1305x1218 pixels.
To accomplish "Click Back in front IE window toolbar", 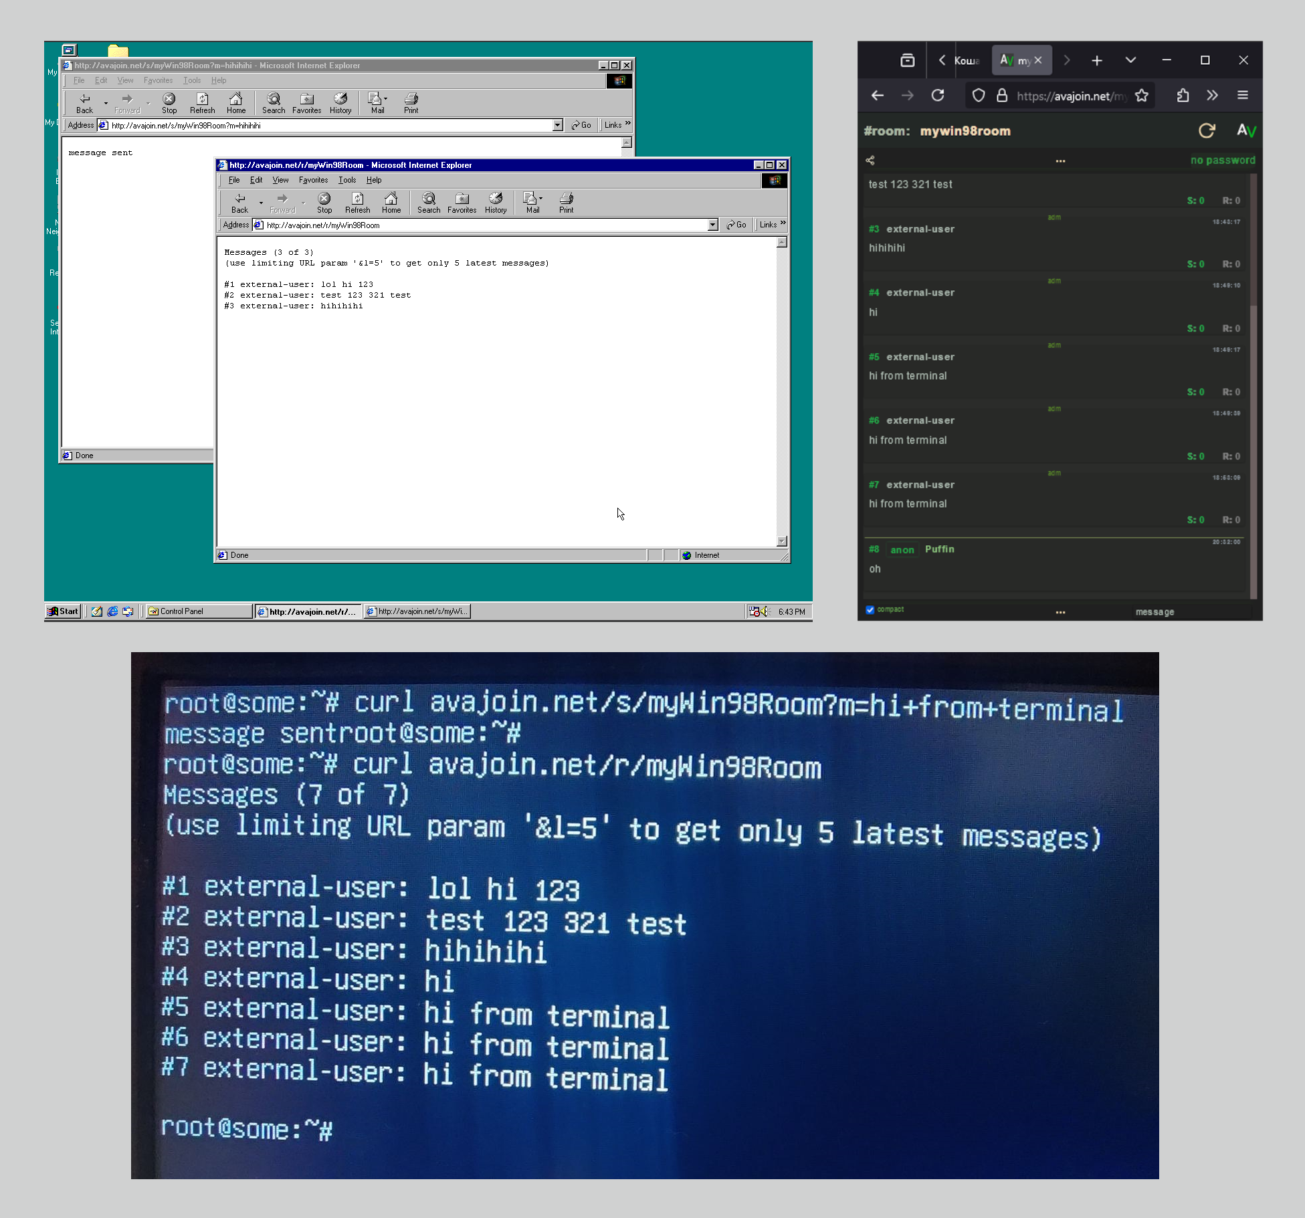I will pos(239,203).
